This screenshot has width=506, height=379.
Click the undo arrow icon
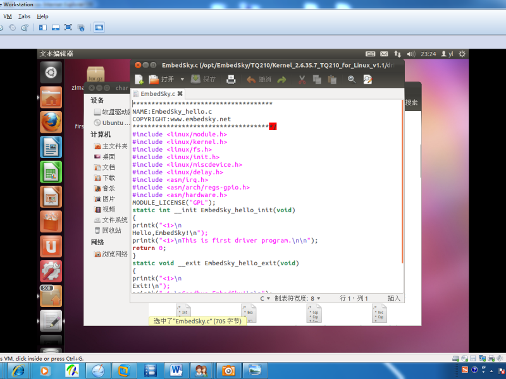[x=252, y=80]
